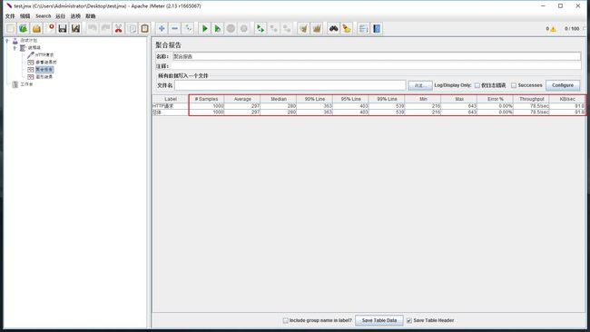Click the Close test plan icon
The image size is (590, 332).
51,29
